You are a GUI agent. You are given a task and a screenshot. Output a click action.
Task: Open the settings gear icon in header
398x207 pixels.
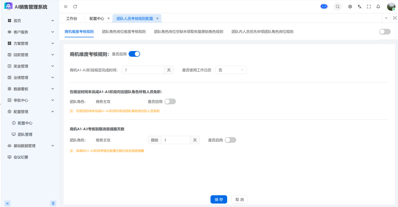pyautogui.click(x=350, y=7)
